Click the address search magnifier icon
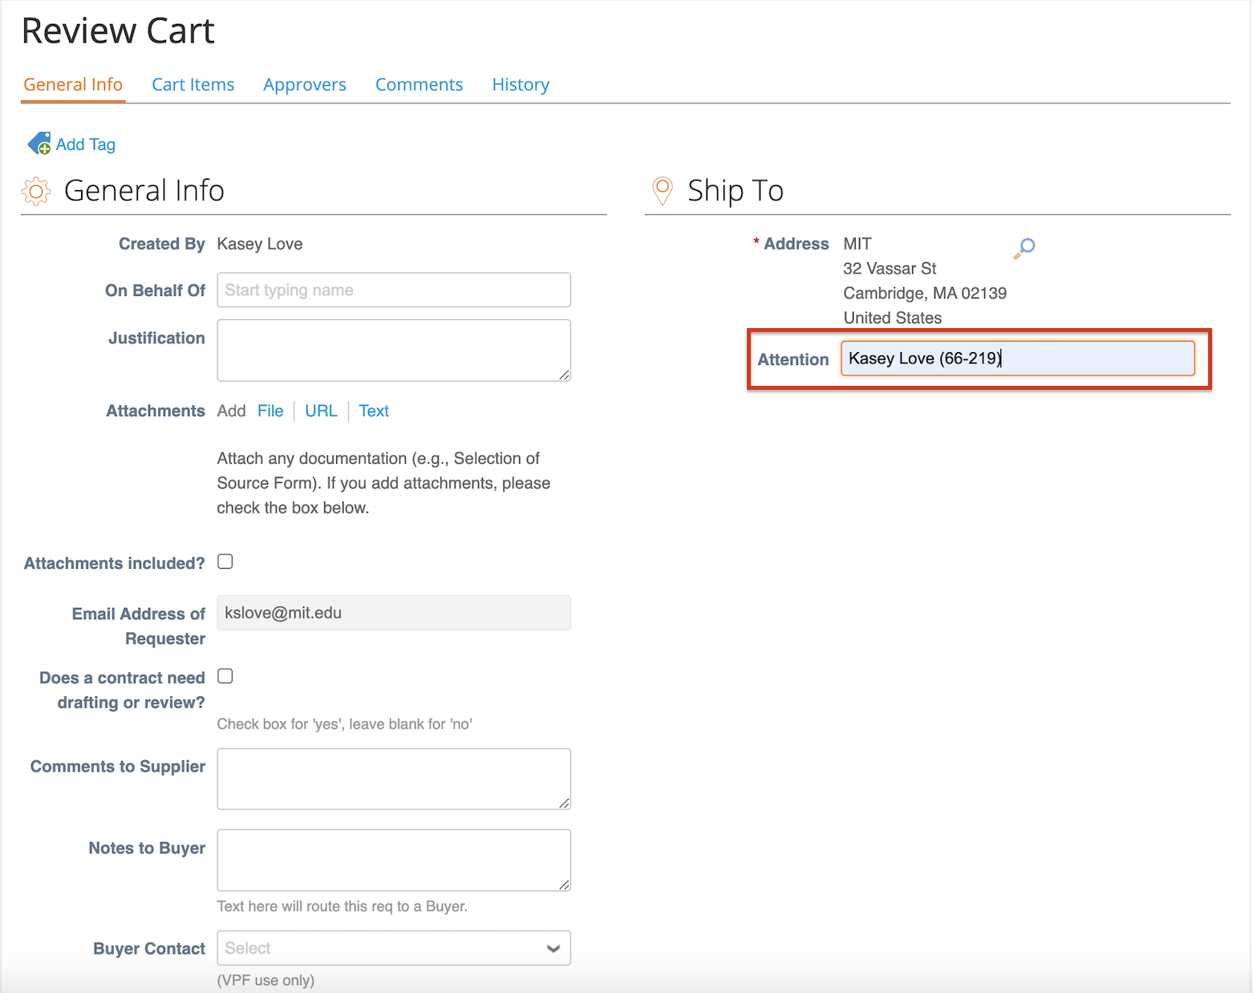This screenshot has width=1253, height=993. (1024, 248)
